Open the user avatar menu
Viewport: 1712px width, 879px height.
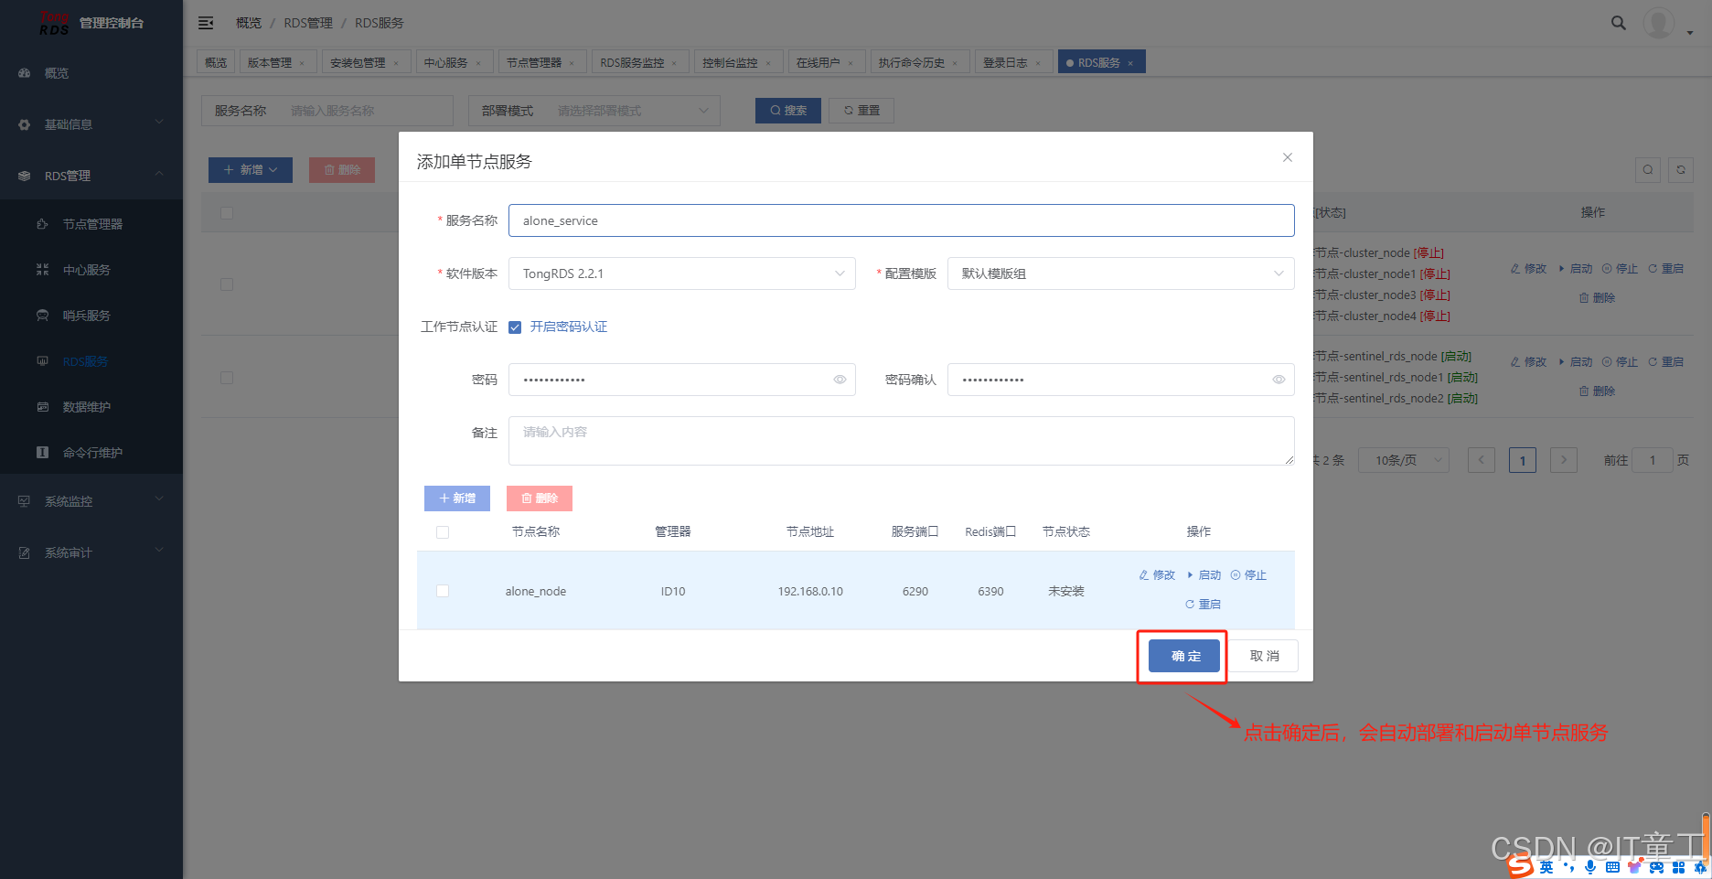click(1659, 23)
